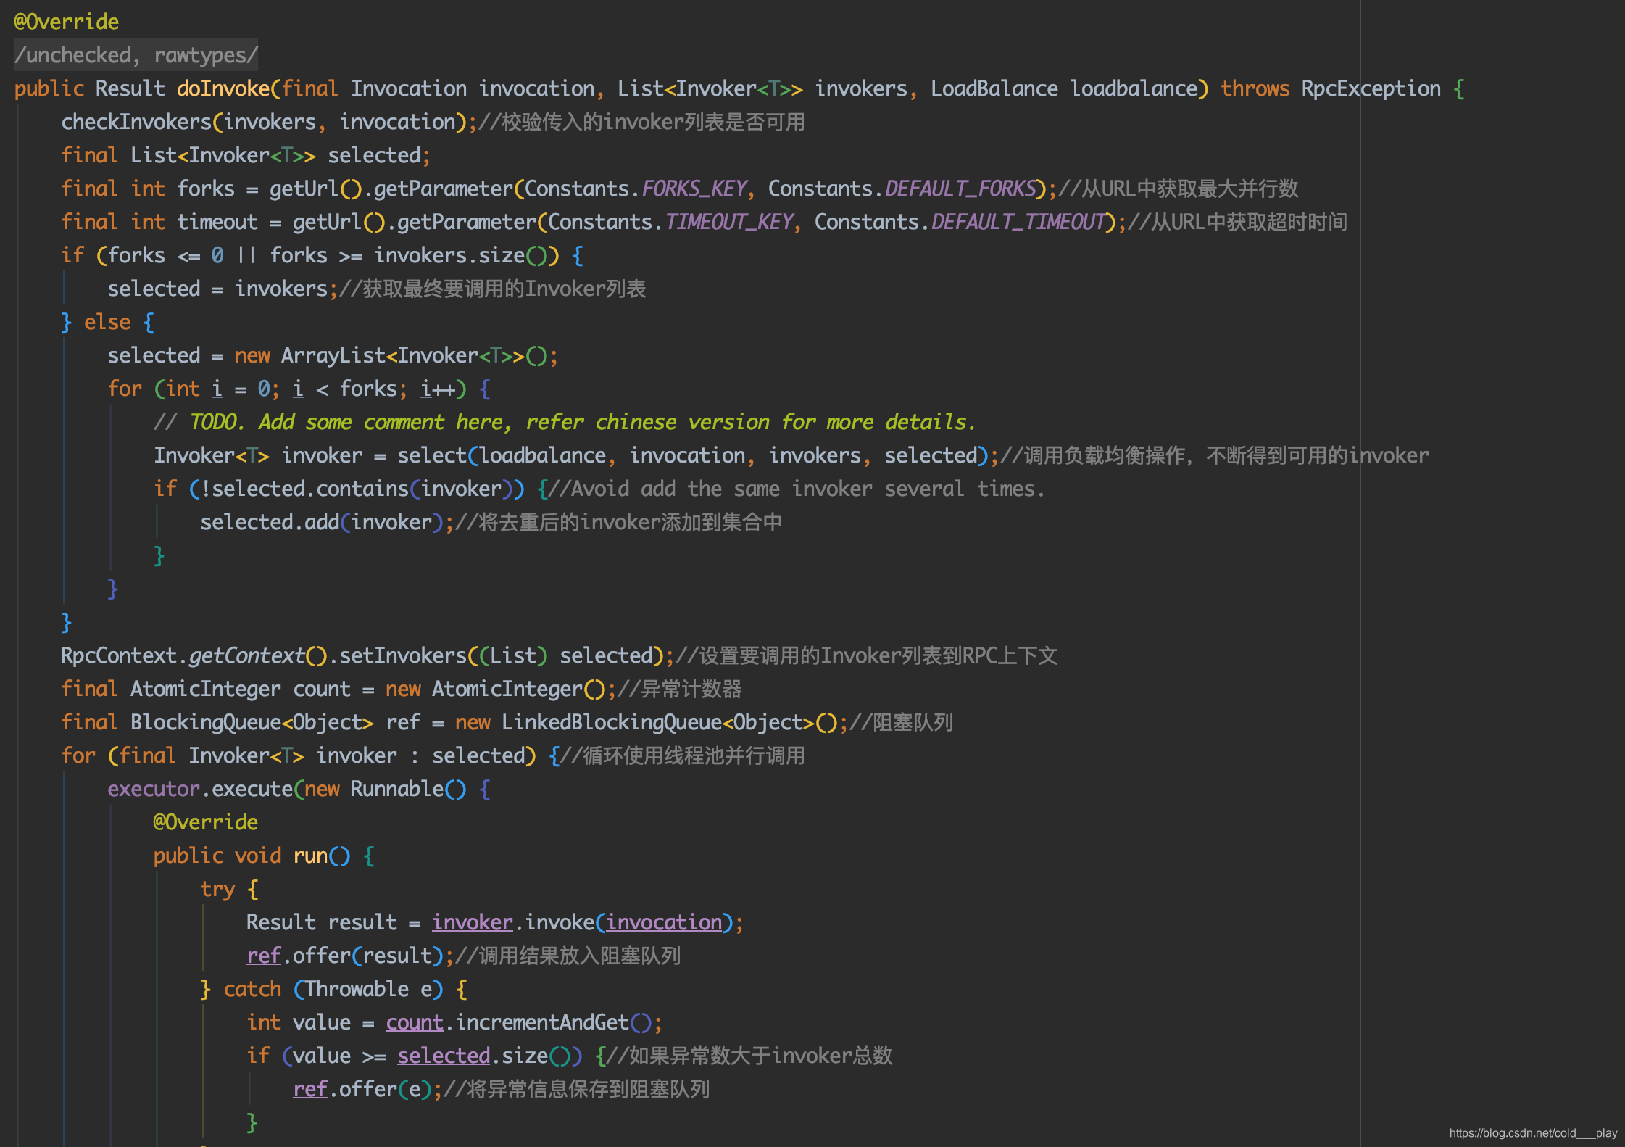Click the TODO comment line
Screen dimensions: 1625x1147
coord(565,422)
